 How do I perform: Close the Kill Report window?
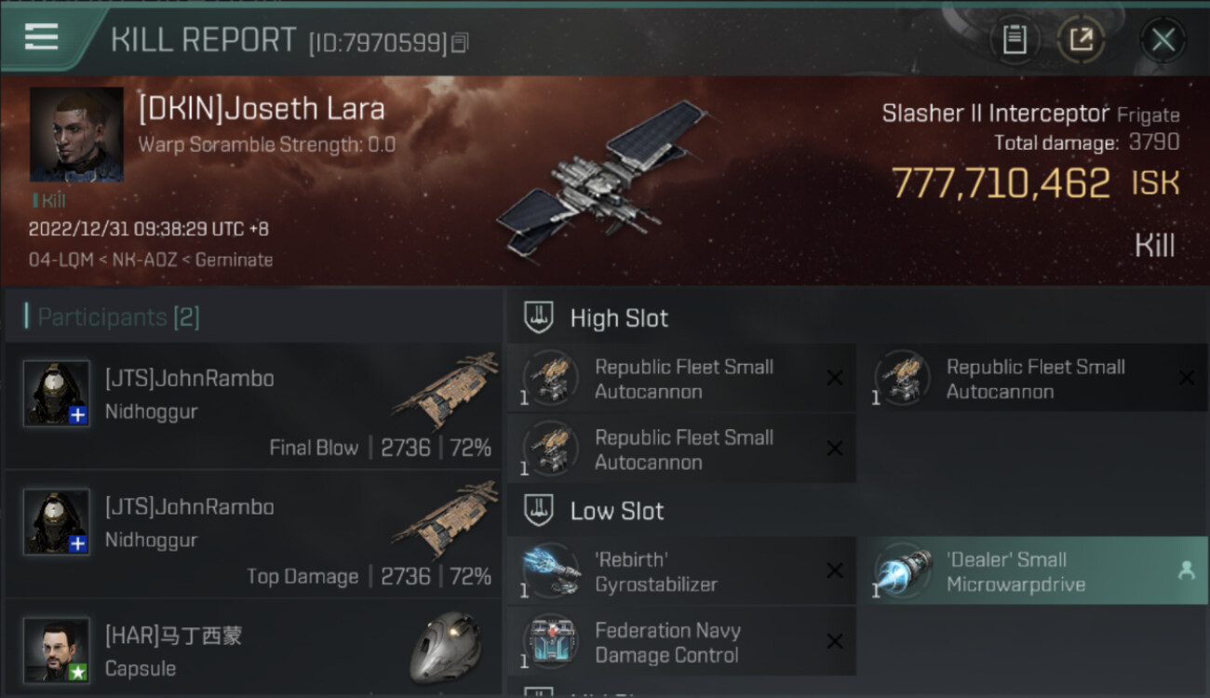click(1163, 39)
